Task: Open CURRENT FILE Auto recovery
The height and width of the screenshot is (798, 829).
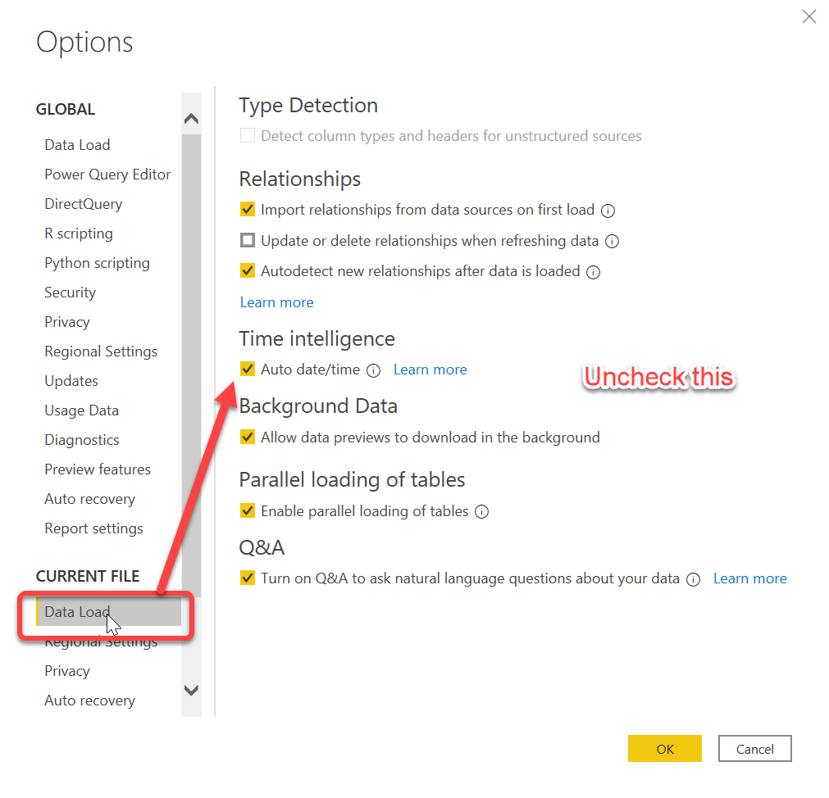Action: click(x=90, y=701)
